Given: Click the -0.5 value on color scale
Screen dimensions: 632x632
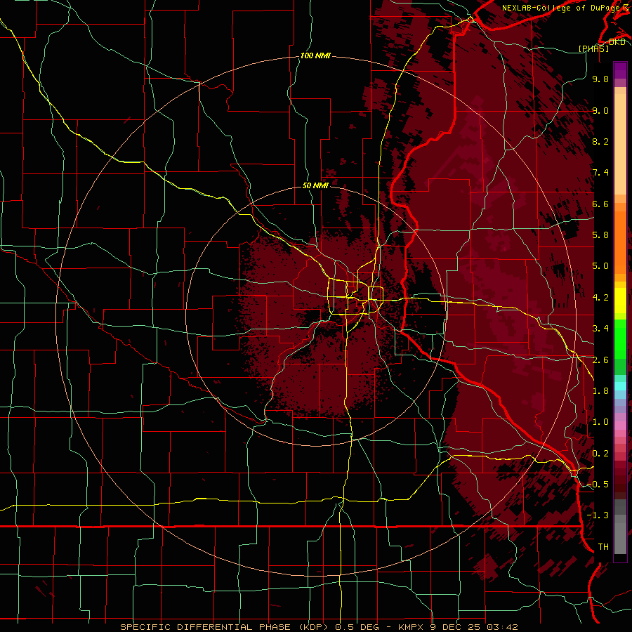Looking at the screenshot, I should tap(598, 485).
